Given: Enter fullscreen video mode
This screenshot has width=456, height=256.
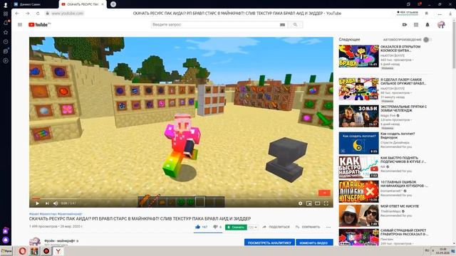Looking at the screenshot, I should point(326,203).
